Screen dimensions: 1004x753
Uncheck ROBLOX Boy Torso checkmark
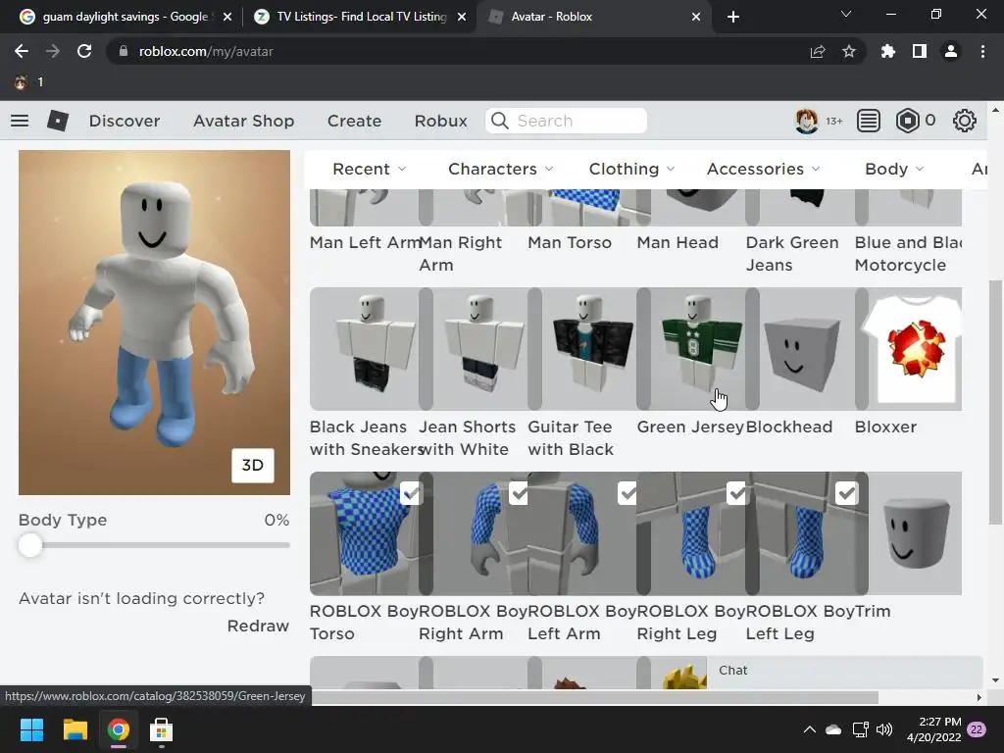click(x=411, y=493)
